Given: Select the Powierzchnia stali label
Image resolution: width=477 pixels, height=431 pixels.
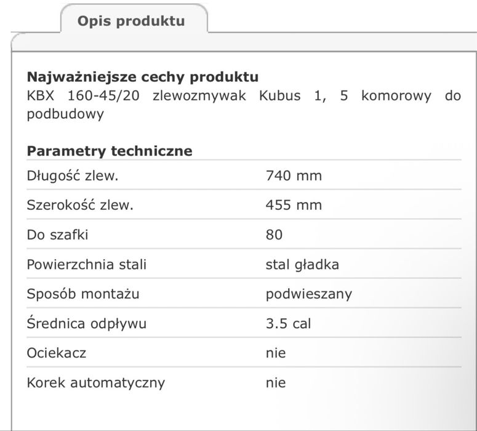Looking at the screenshot, I should pyautogui.click(x=87, y=265).
